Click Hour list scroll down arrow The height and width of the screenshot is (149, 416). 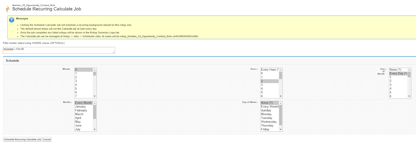281,96
